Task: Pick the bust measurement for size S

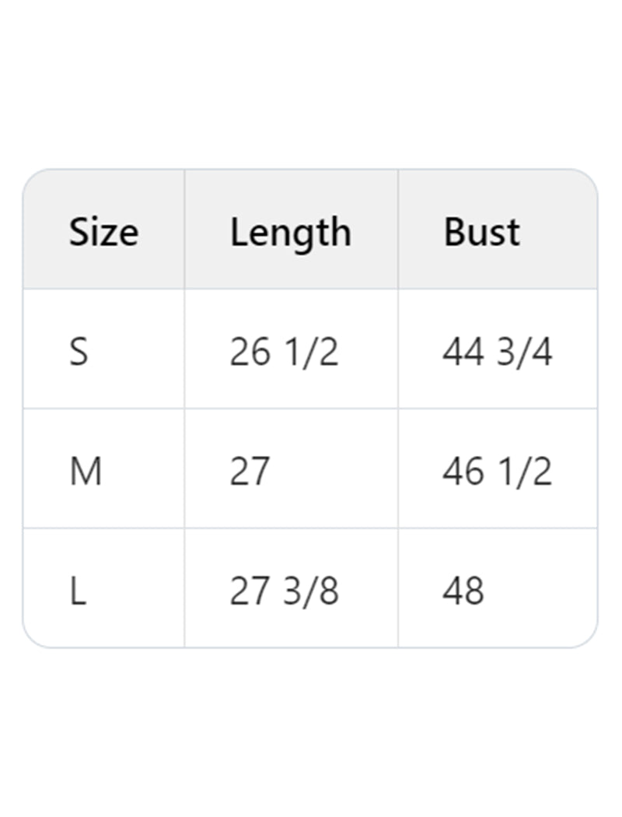Action: 497,352
